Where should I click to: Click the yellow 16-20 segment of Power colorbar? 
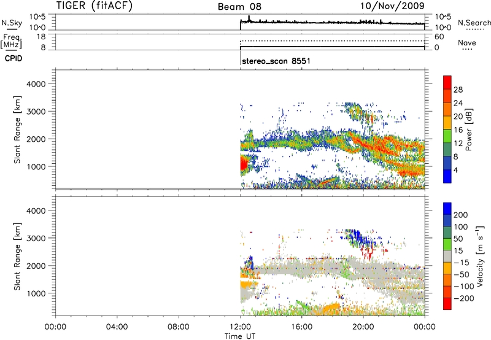coord(447,123)
